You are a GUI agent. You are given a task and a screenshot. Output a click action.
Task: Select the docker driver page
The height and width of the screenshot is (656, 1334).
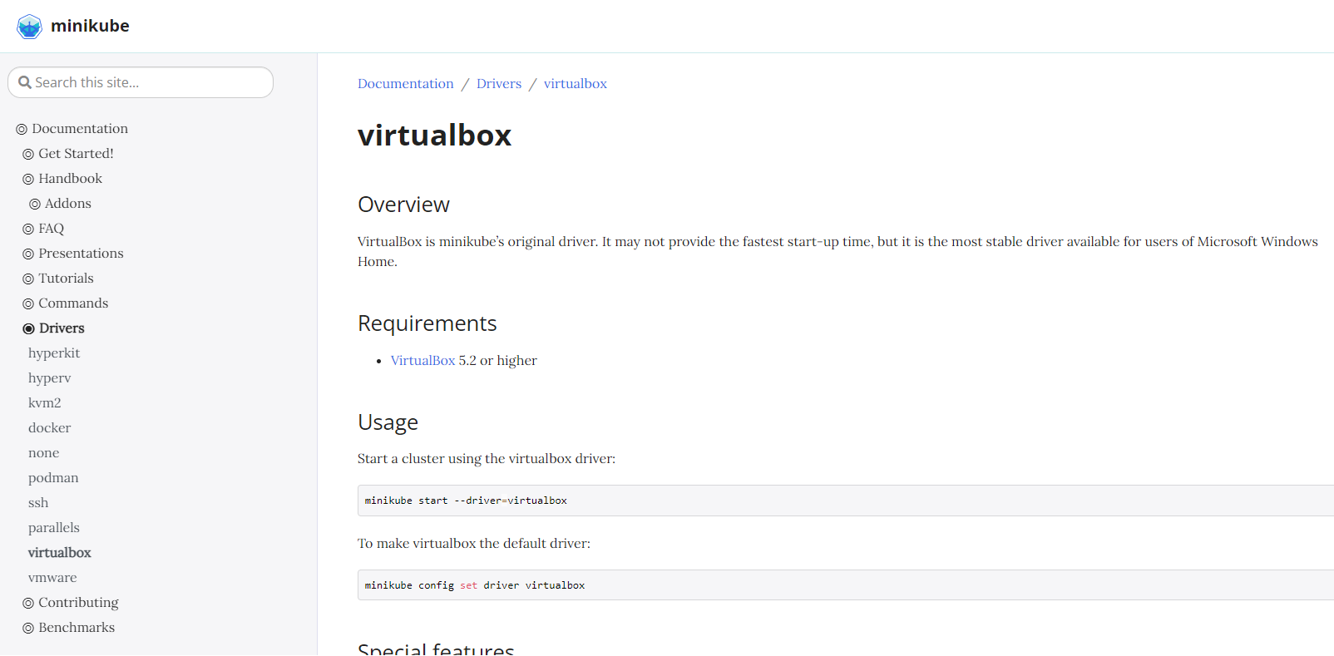tap(49, 428)
